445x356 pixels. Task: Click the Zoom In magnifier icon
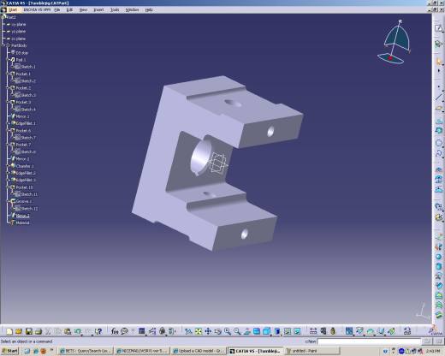[x=228, y=331]
